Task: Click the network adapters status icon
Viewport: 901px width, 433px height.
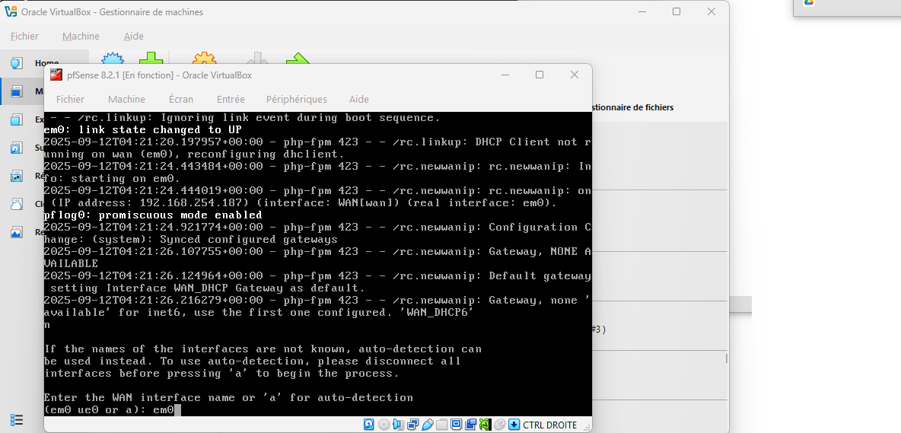Action: click(412, 425)
